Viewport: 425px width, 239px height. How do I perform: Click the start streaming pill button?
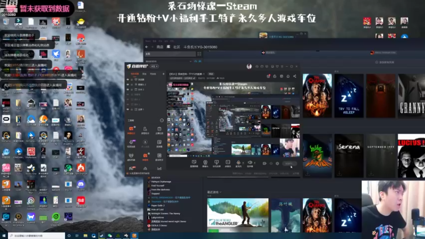pyautogui.click(x=289, y=164)
